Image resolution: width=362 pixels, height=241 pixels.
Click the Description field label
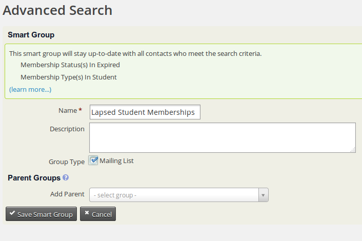tap(67, 129)
